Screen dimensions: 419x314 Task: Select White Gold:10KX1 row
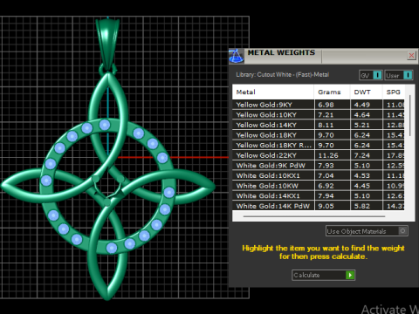pyautogui.click(x=319, y=175)
